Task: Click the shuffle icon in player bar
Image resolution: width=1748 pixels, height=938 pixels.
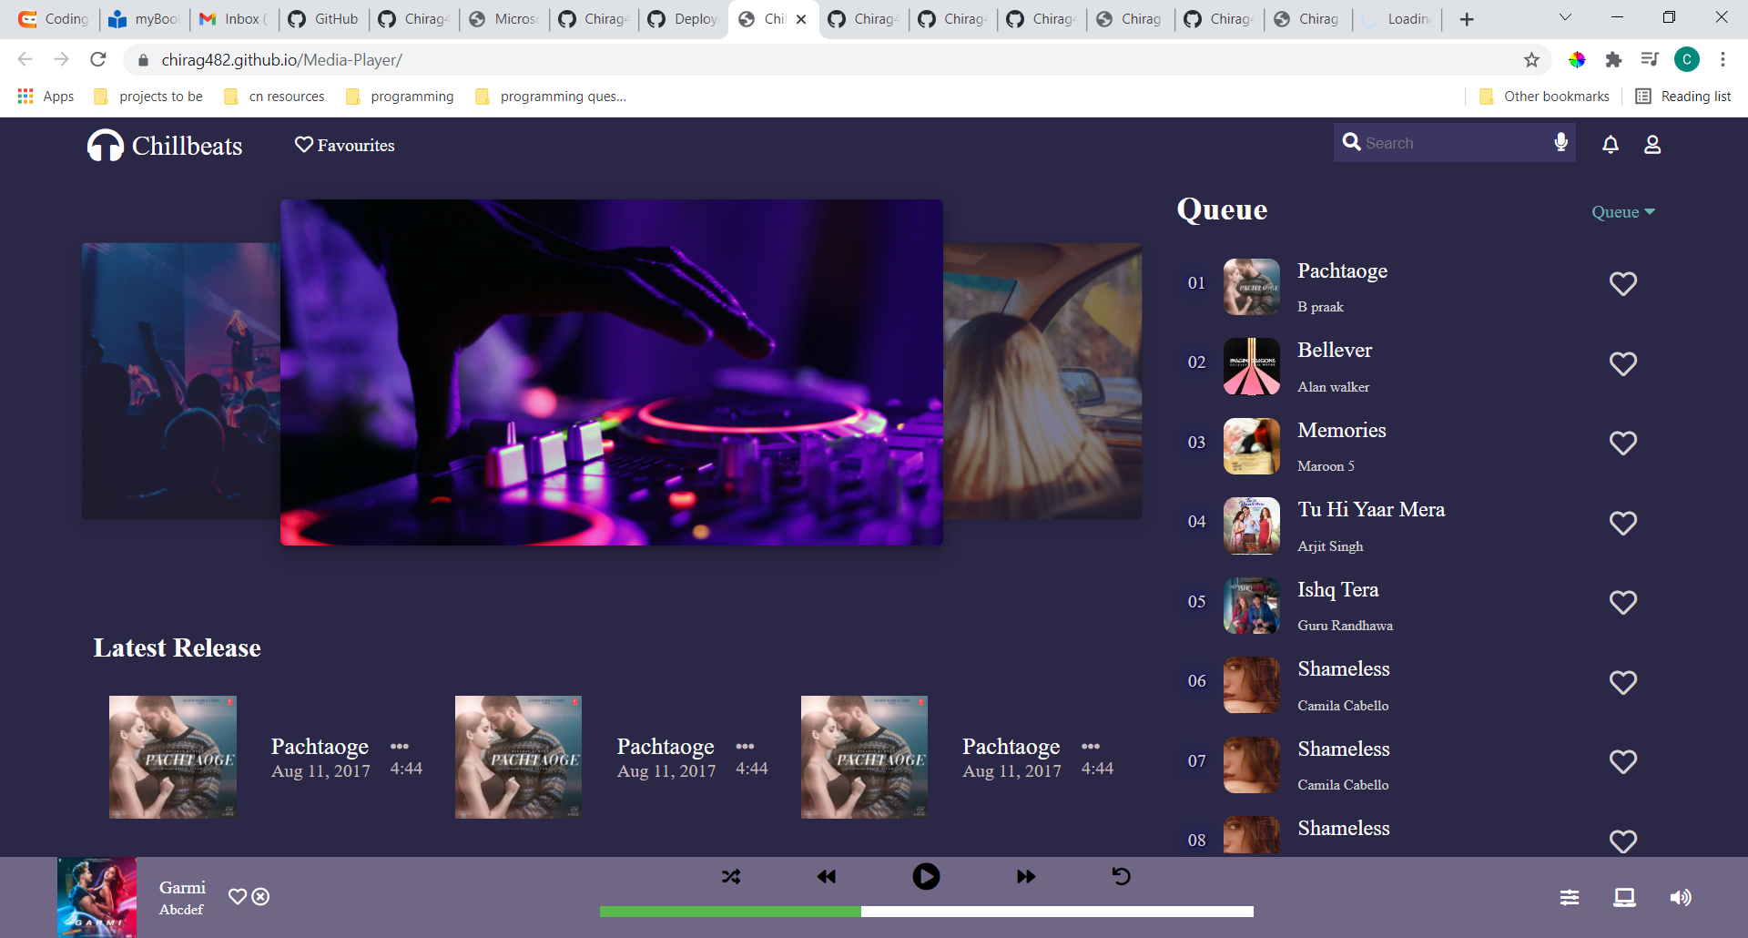Action: click(731, 877)
